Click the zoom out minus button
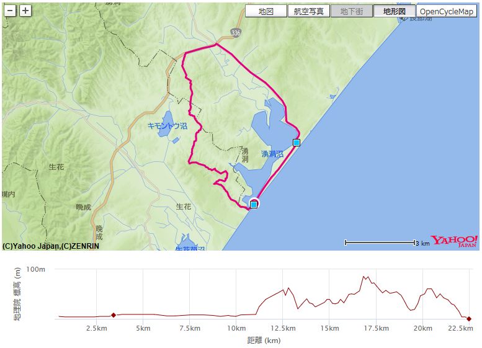 click(x=10, y=11)
